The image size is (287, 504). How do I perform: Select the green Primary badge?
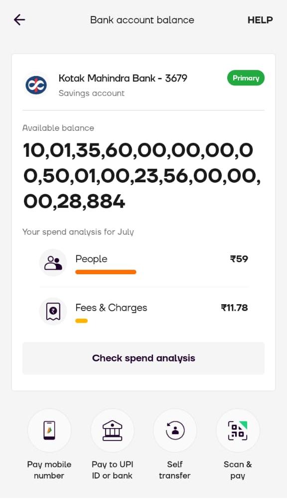pyautogui.click(x=246, y=78)
